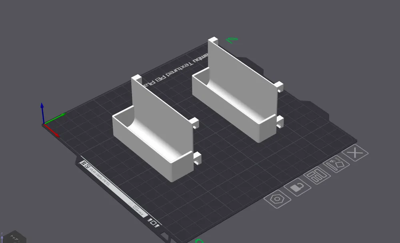Click the view orientation cube

(15, 237)
